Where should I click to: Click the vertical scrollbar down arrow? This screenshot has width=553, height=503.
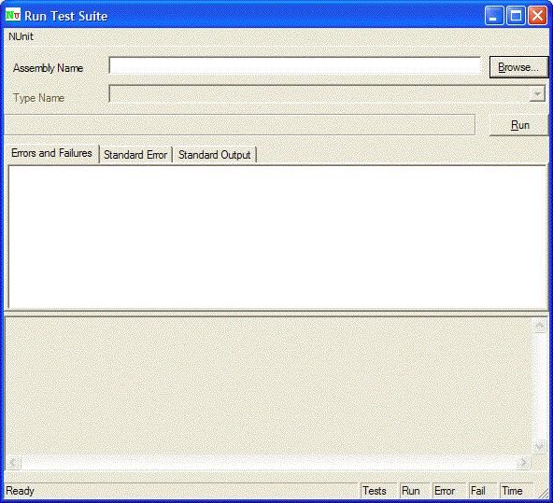(x=539, y=447)
